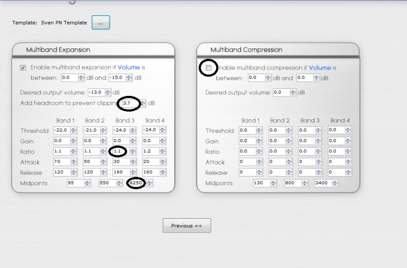This screenshot has width=407, height=268.
Task: Click the Previous << button
Action: 186,225
